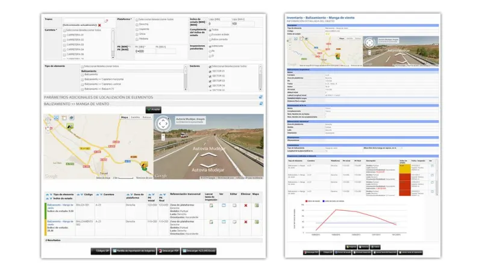
Task: Click peak point of red index chart line
Action: pos(336,210)
